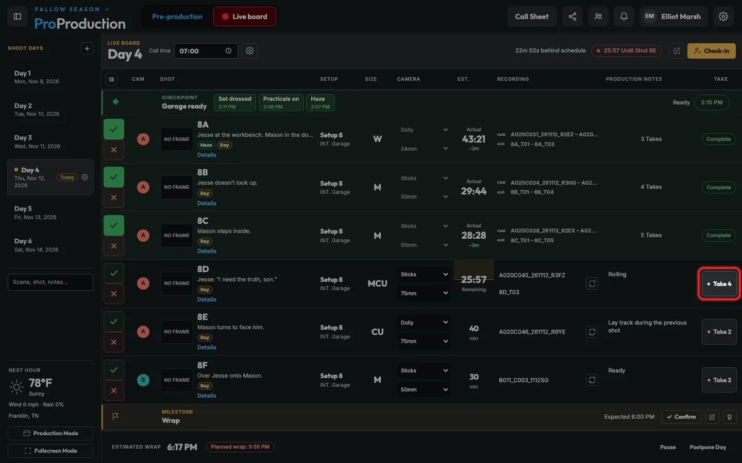Open the Dolly camera support dropdown for 8E

pyautogui.click(x=424, y=323)
